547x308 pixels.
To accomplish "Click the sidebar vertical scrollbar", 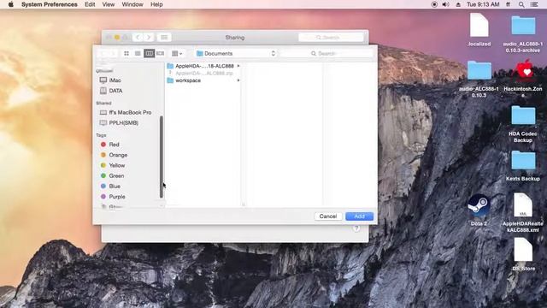I will click(x=162, y=157).
